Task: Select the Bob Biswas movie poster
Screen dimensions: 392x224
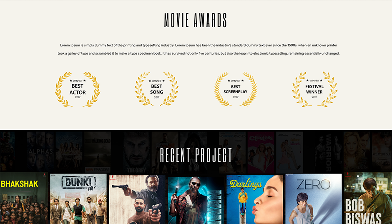Action: [x=368, y=199]
